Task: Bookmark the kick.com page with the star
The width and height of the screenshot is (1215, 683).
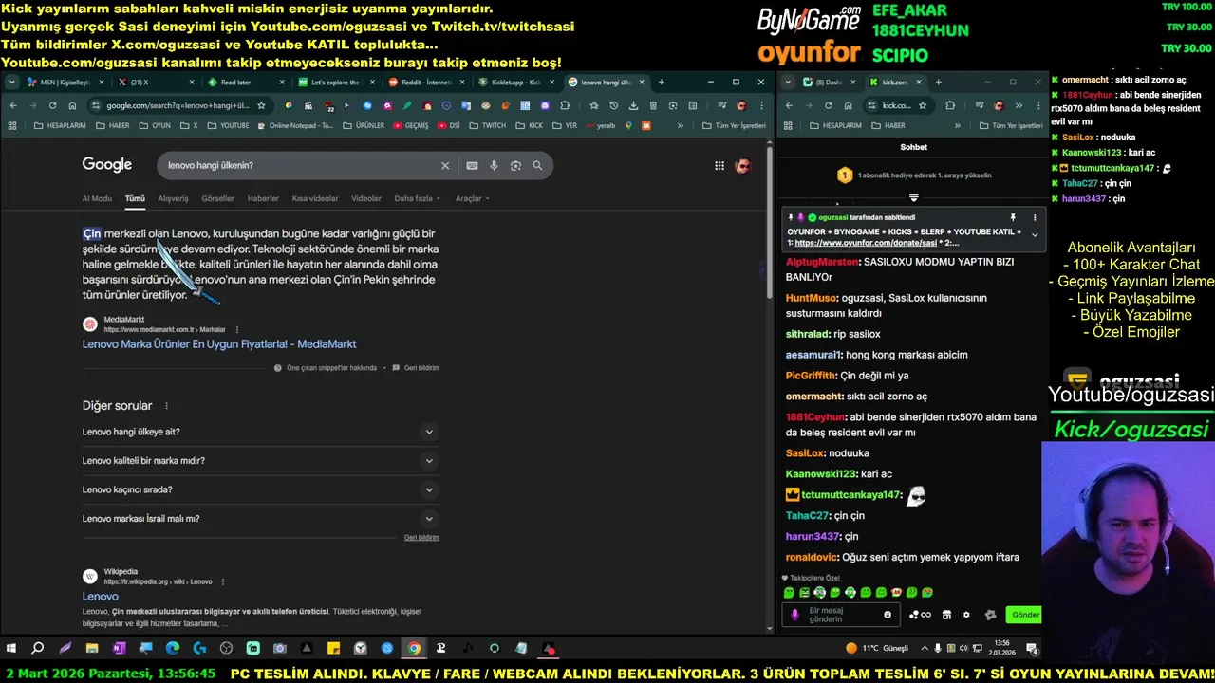Action: coord(923,105)
